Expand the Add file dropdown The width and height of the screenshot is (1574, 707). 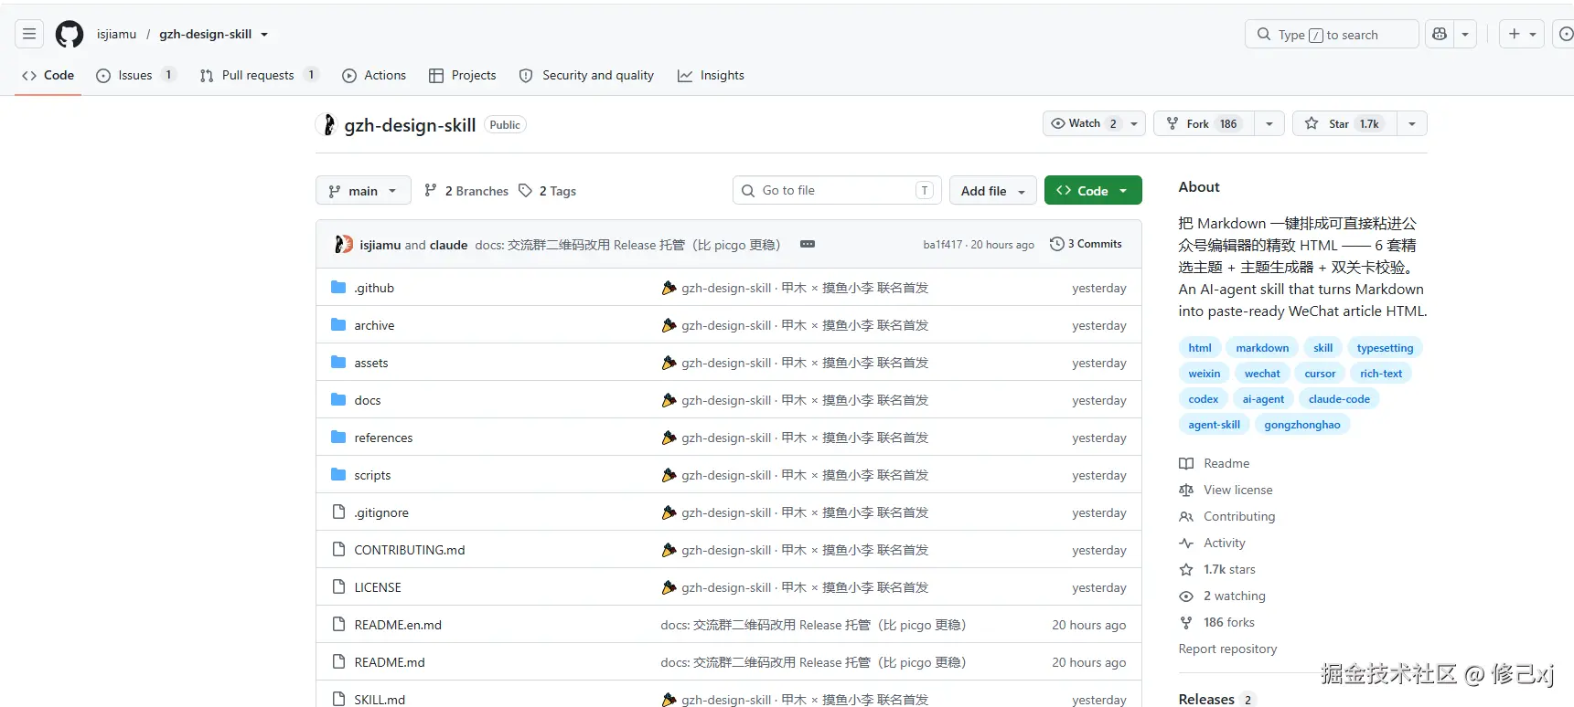point(992,191)
